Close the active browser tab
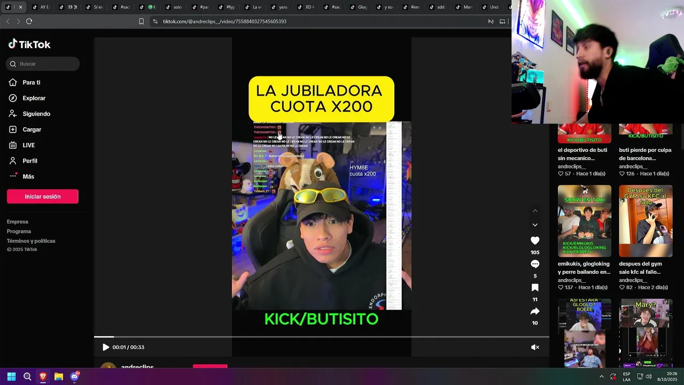684x385 pixels. tap(20, 7)
